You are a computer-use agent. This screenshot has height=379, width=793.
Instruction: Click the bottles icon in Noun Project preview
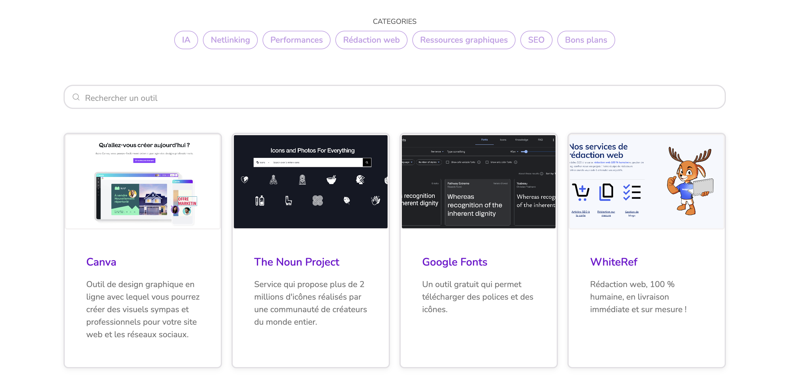260,201
